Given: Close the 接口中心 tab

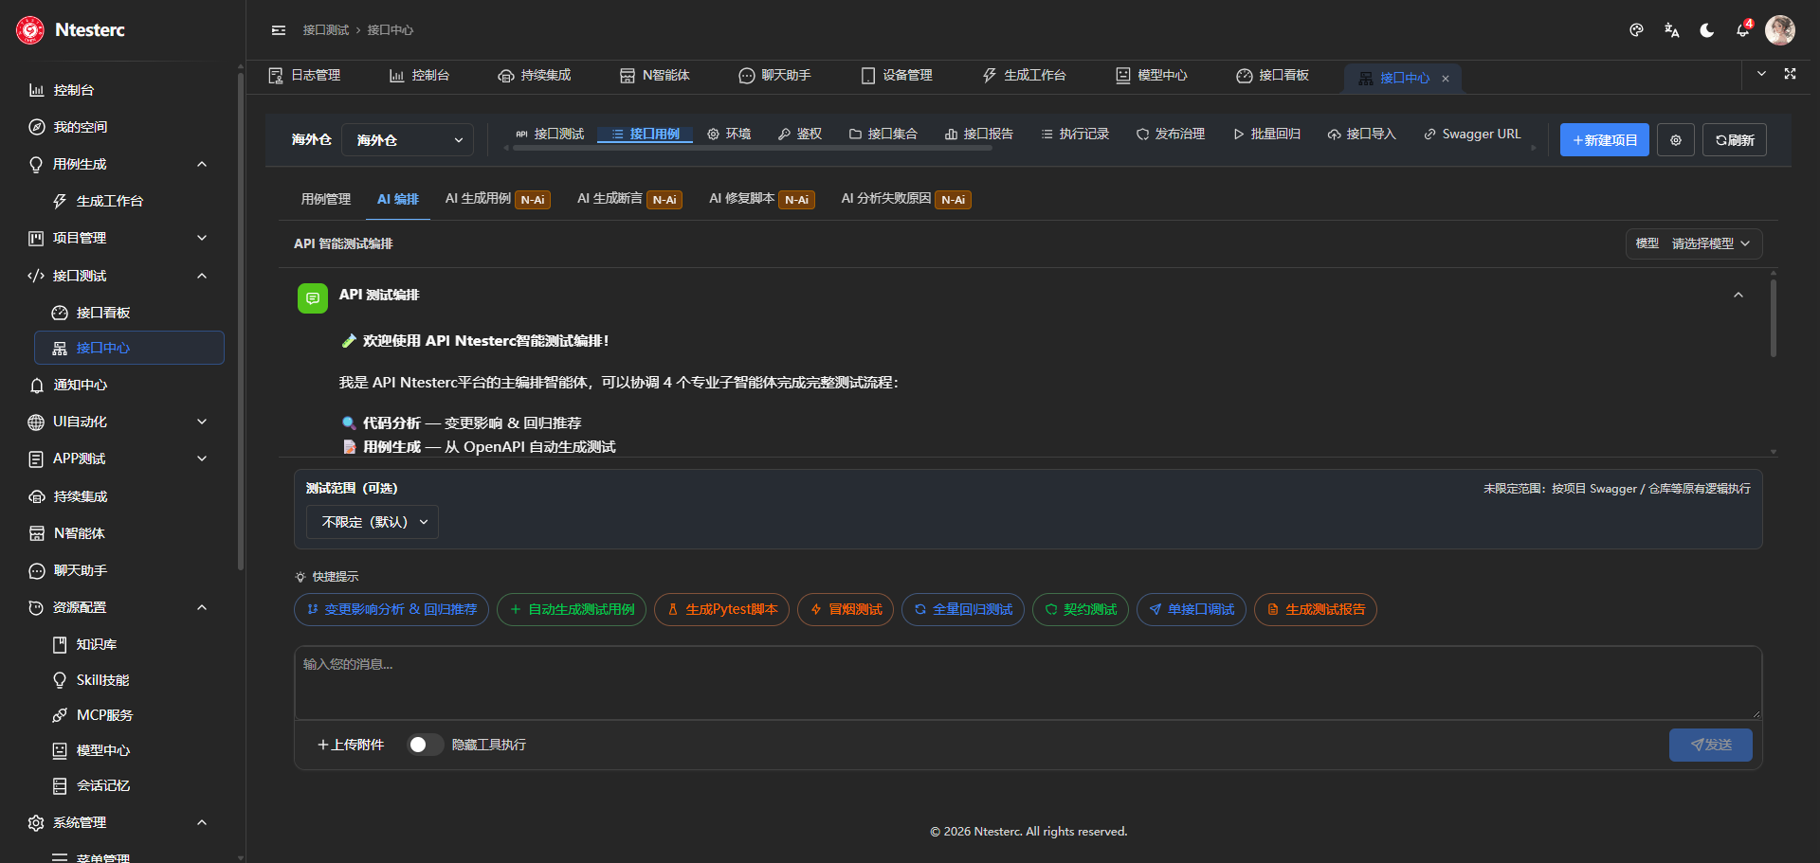Looking at the screenshot, I should coord(1446,79).
